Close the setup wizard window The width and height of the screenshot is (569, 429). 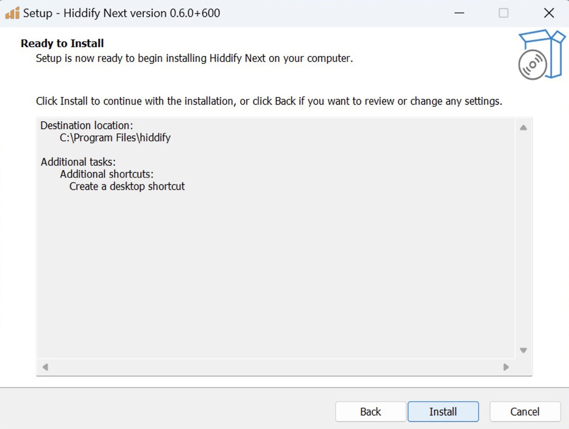point(549,13)
